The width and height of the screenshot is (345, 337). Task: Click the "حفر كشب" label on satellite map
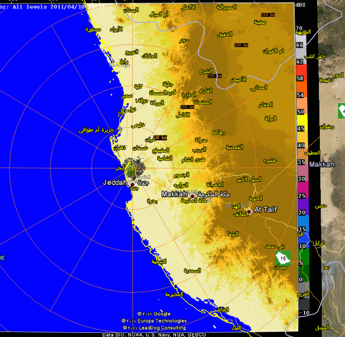tap(315, 56)
